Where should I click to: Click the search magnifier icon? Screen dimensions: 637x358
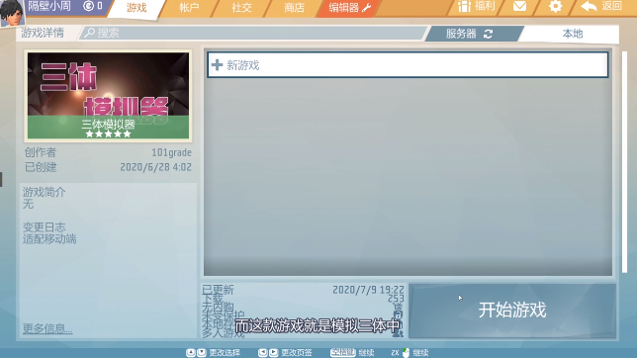(89, 33)
